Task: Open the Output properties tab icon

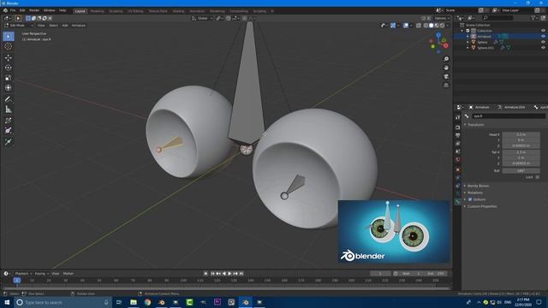Action: 458,135
